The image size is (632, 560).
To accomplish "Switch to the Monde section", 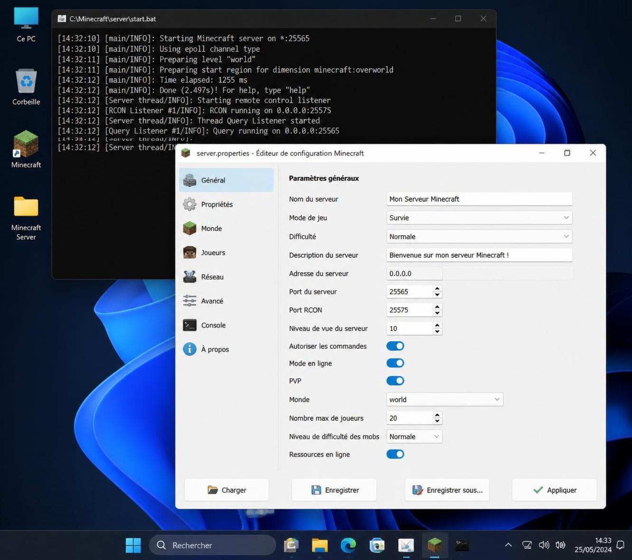I will coord(226,229).
